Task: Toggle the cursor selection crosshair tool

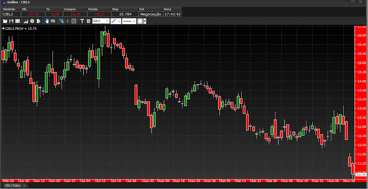Action: coord(61,21)
